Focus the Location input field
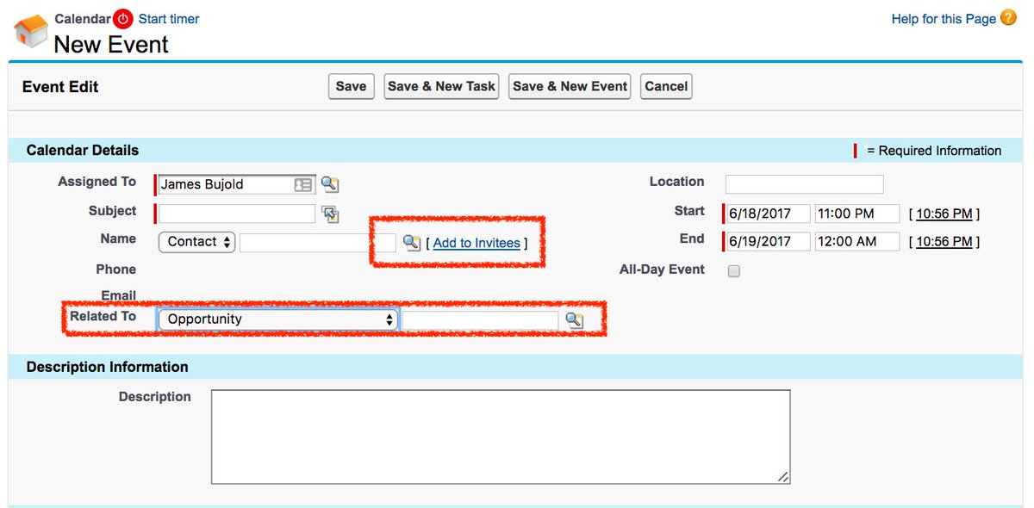This screenshot has width=1034, height=508. tap(805, 184)
